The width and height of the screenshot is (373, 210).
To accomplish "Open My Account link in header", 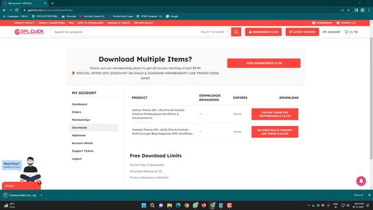I will [x=332, y=32].
